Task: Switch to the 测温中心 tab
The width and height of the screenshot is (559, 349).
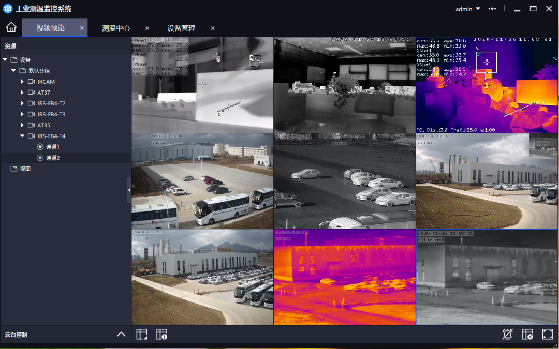Action: click(x=116, y=28)
